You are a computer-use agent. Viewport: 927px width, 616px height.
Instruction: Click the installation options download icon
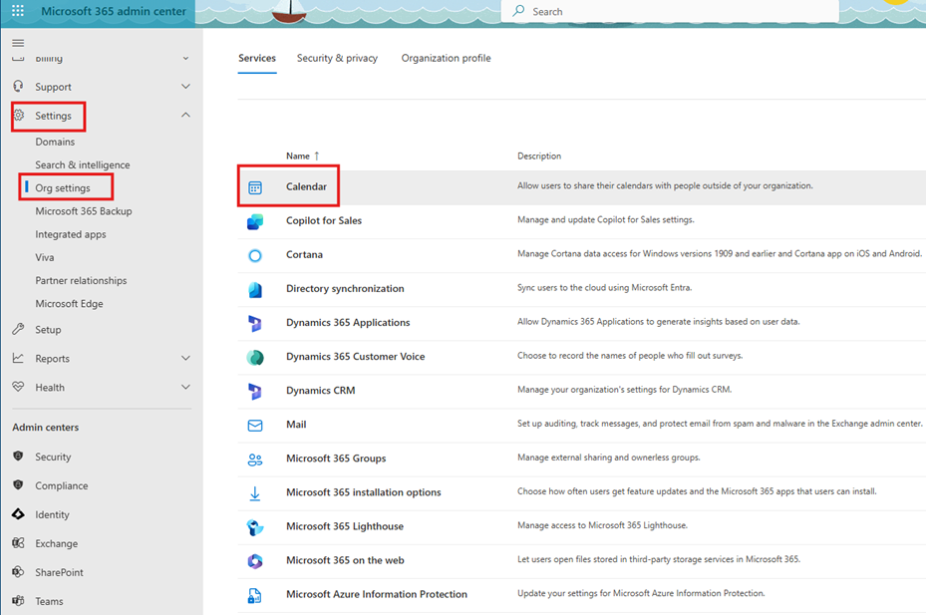pyautogui.click(x=255, y=493)
